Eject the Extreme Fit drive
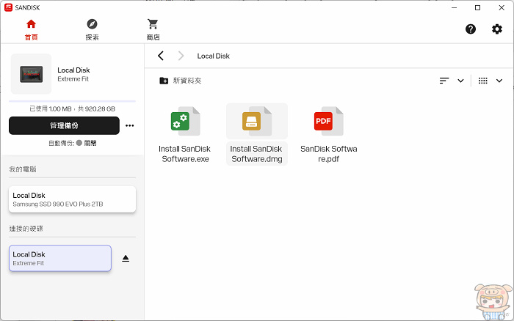514x321 pixels. click(126, 259)
